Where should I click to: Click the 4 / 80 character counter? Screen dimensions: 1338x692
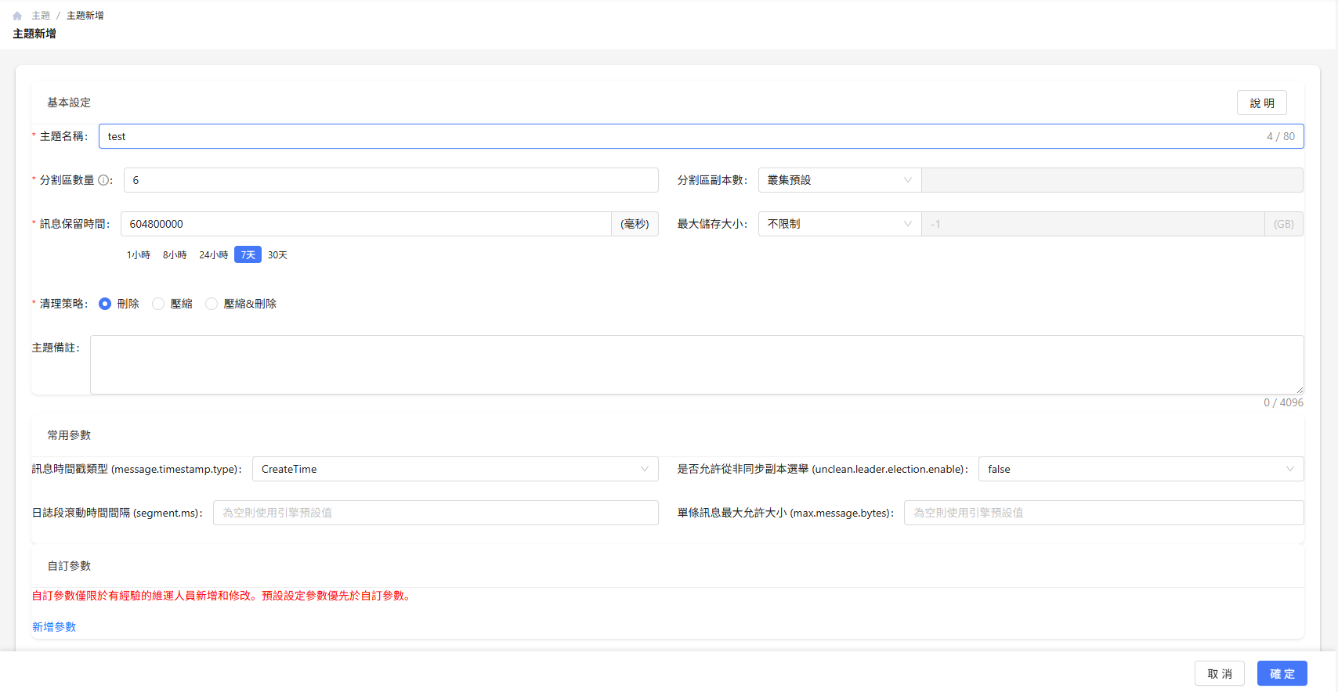tap(1281, 136)
